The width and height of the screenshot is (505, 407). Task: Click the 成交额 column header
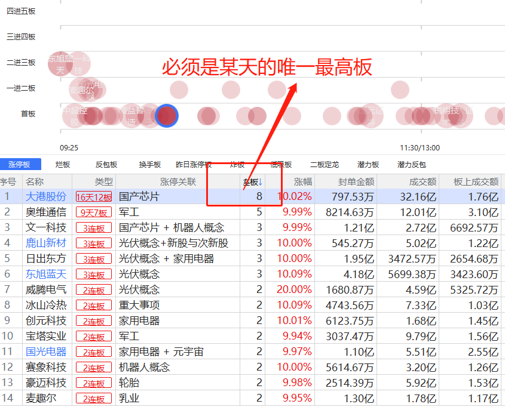click(423, 181)
